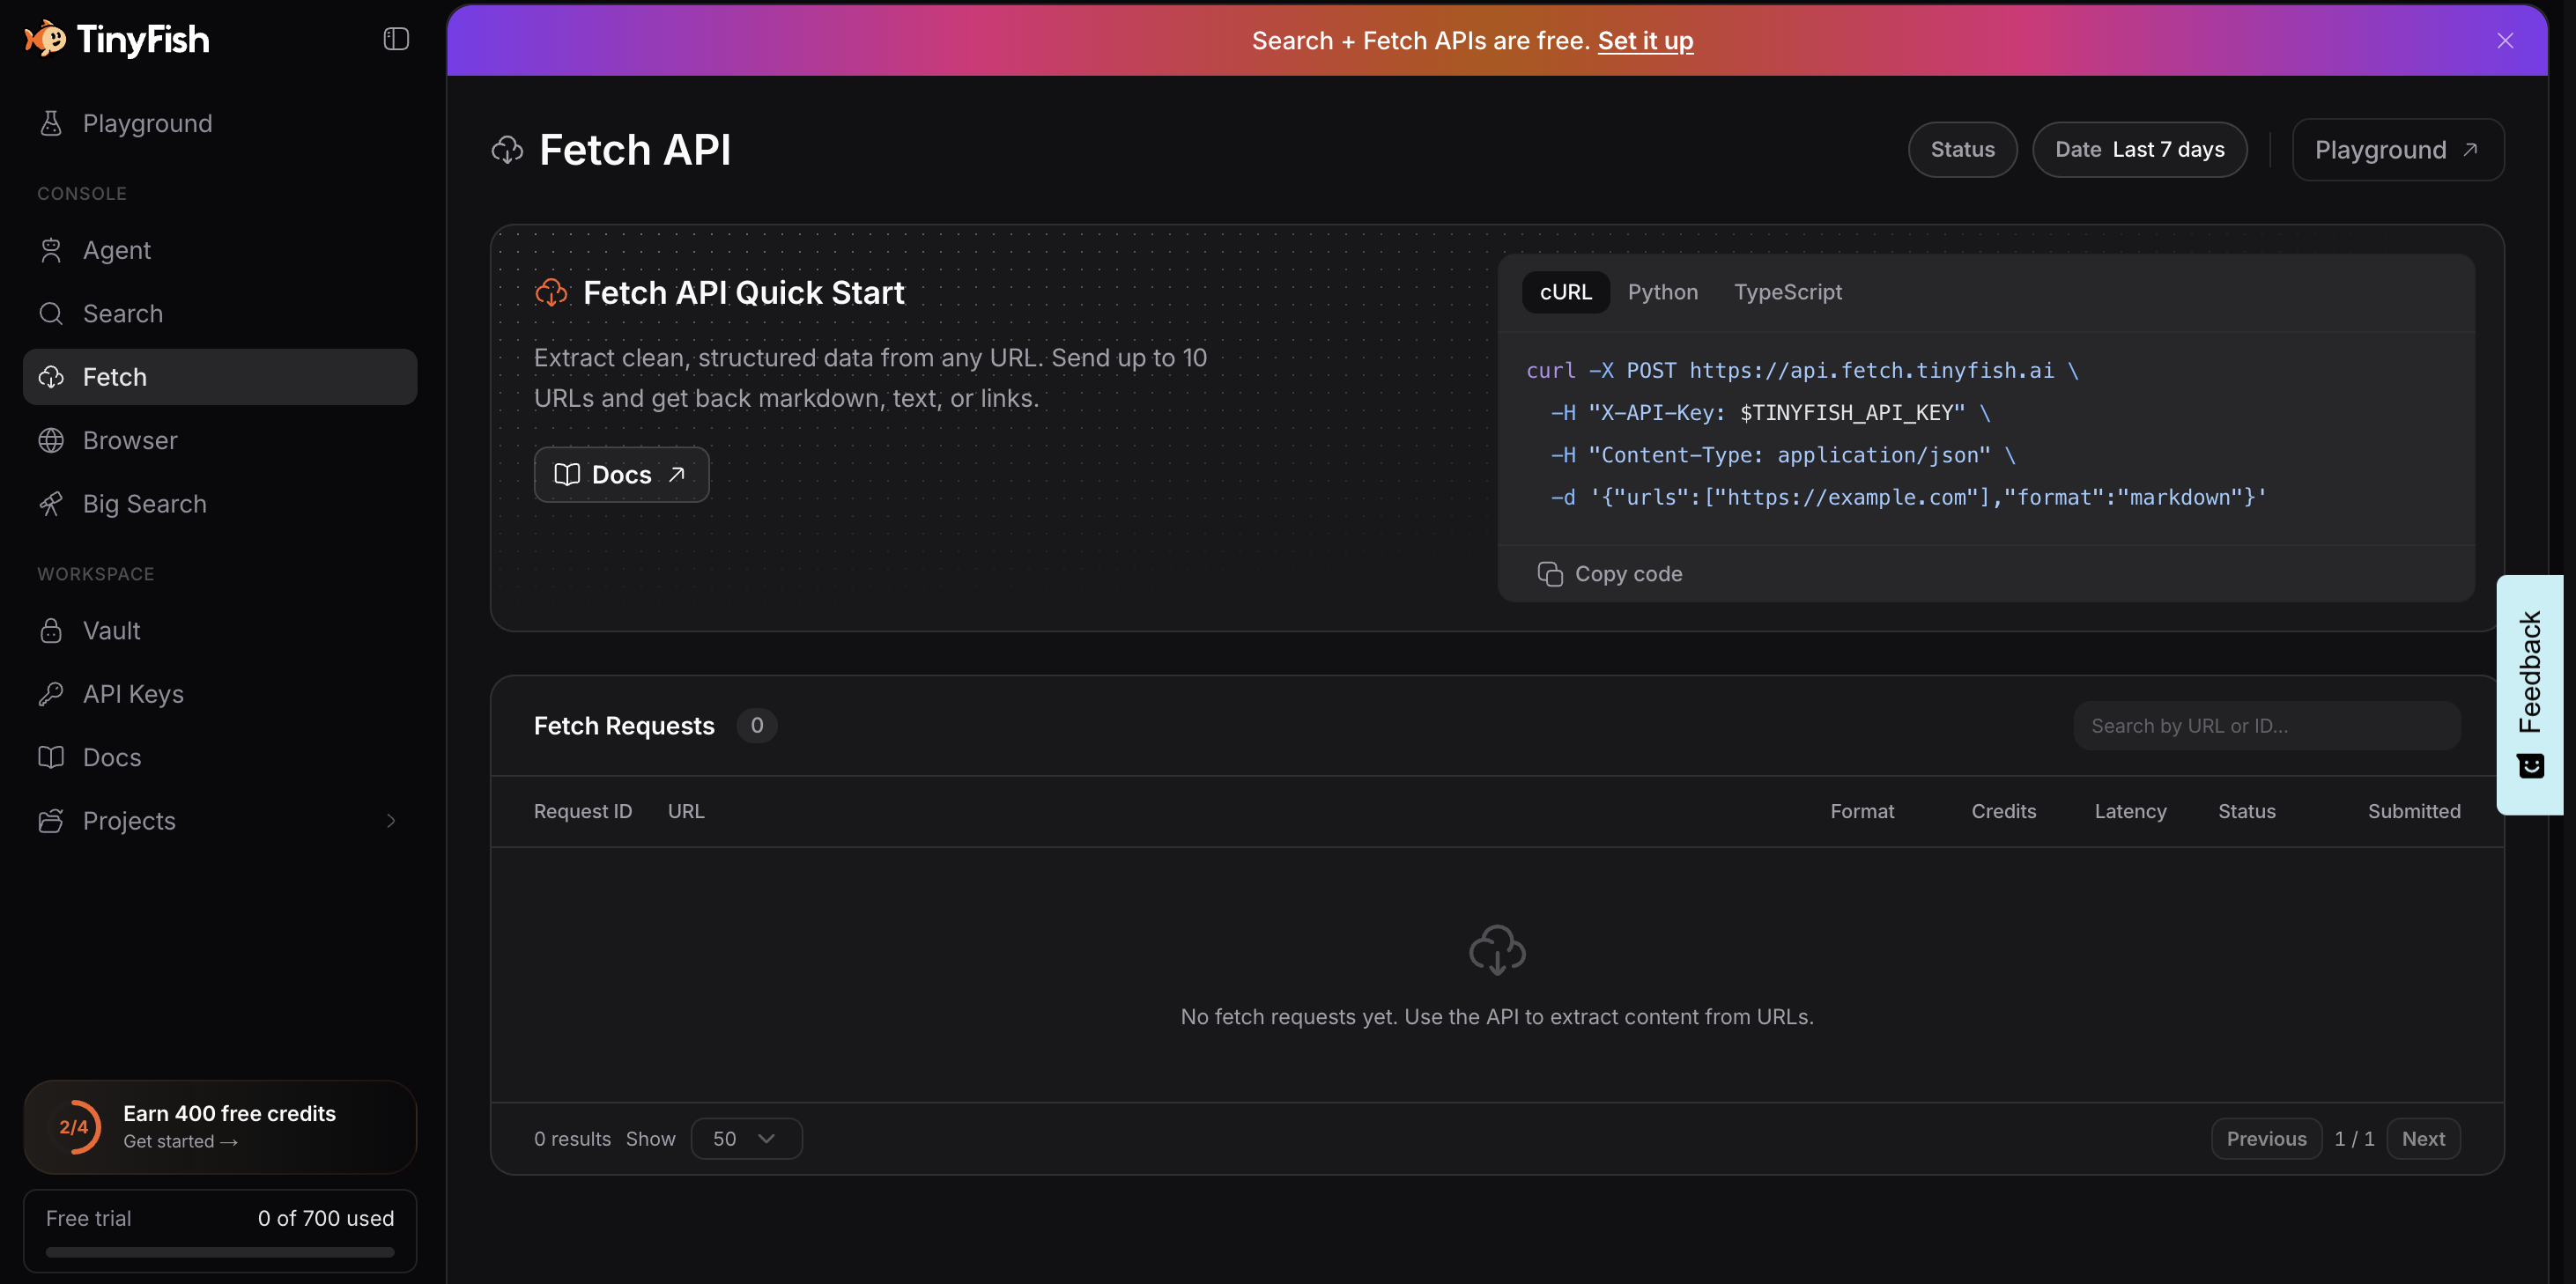Expand the Projects chevron

(391, 821)
